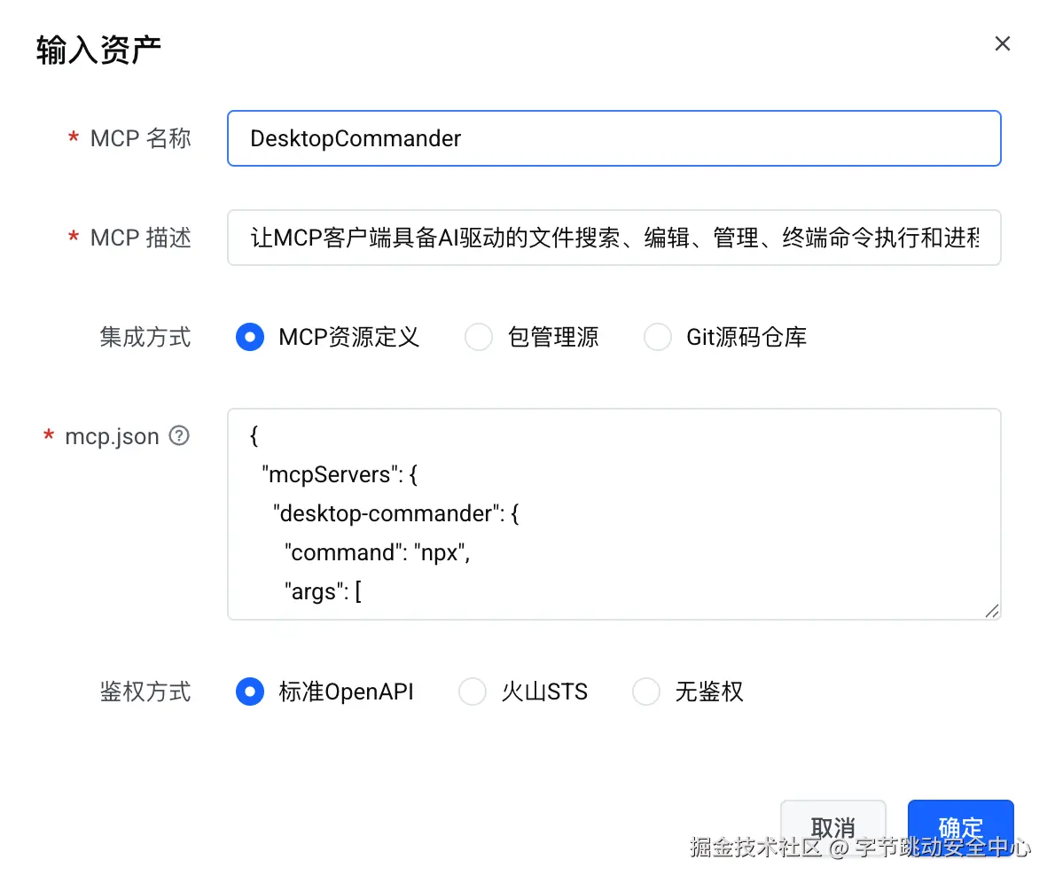The width and height of the screenshot is (1055, 883).
Task: Click the 确定 confirm button
Action: click(960, 827)
